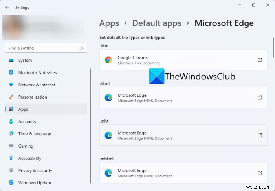The width and height of the screenshot is (275, 191).
Task: Open Personalization settings
Action: pyautogui.click(x=46, y=97)
